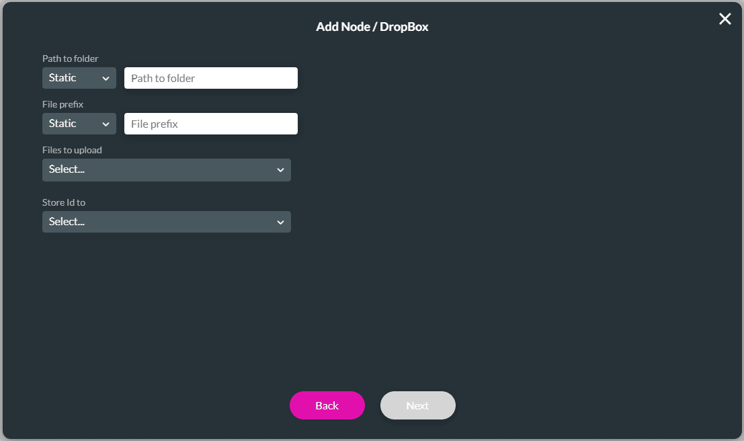Click the chevron on the Path to folder Static dropdown
The image size is (744, 441).
click(x=106, y=77)
